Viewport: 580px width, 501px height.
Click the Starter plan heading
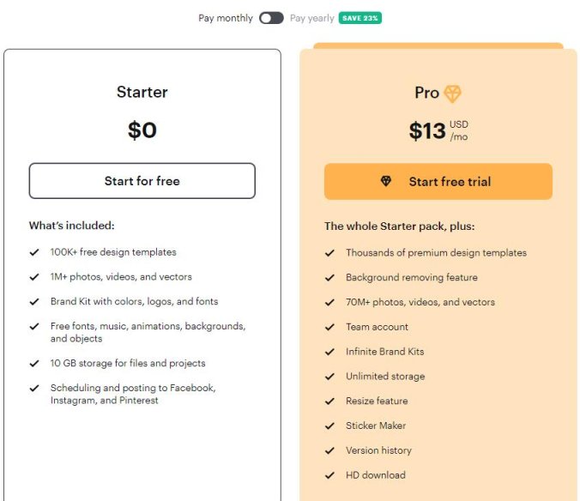[x=142, y=93]
